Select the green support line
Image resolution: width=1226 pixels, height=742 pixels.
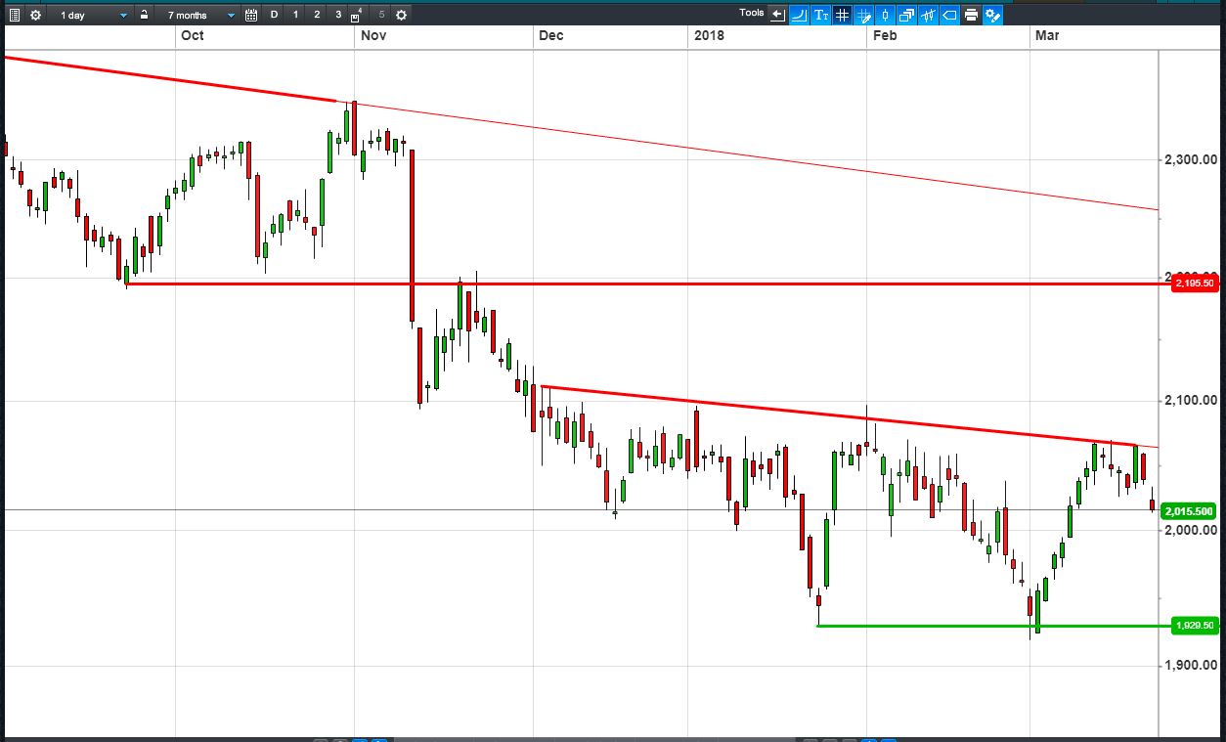point(992,626)
